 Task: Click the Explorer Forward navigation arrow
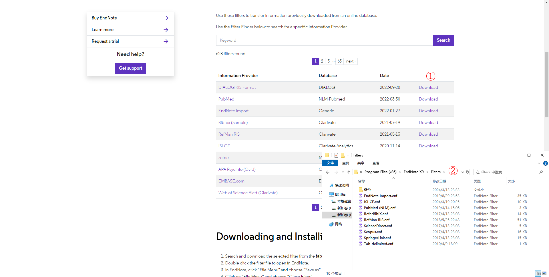coord(336,172)
